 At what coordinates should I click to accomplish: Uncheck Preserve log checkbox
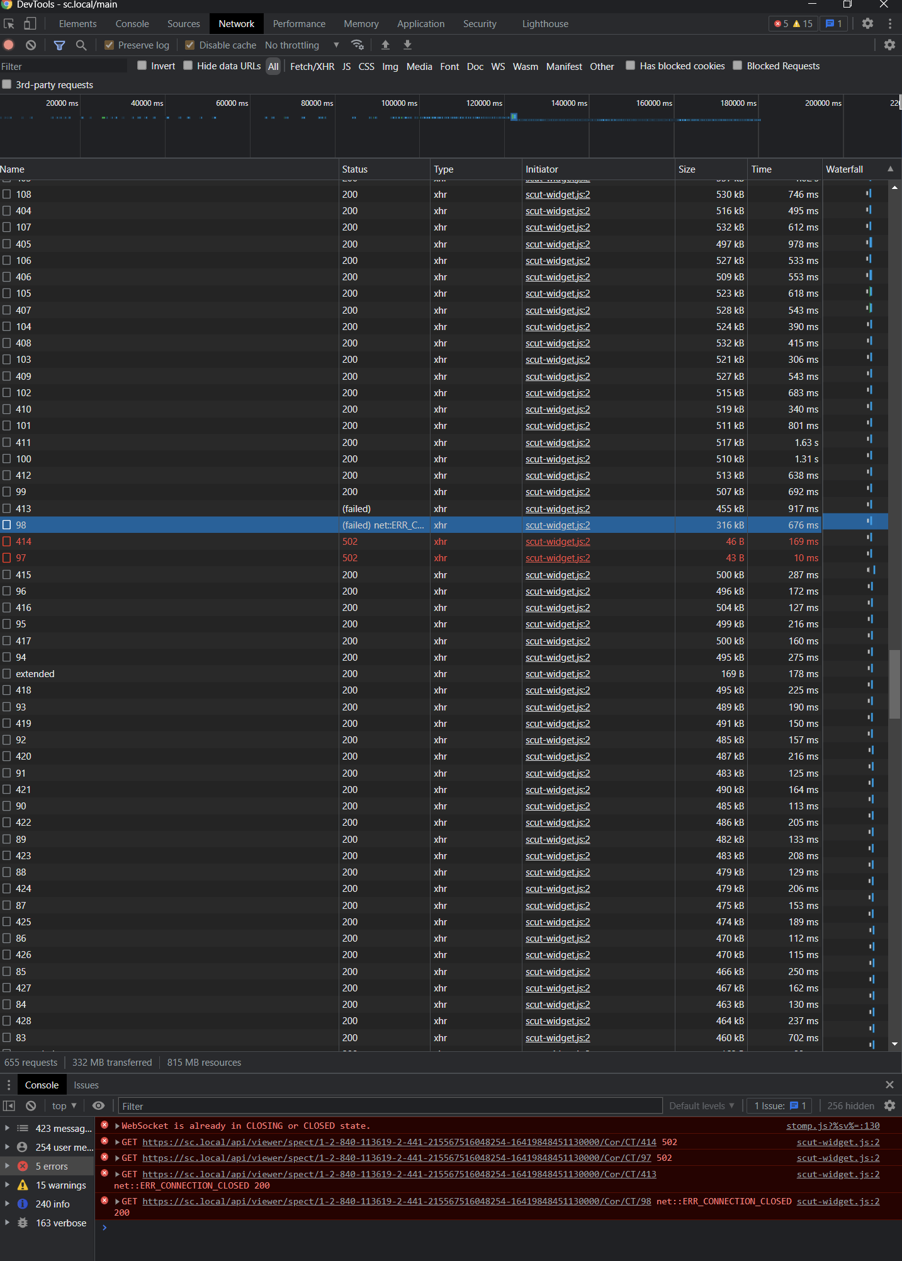(109, 45)
